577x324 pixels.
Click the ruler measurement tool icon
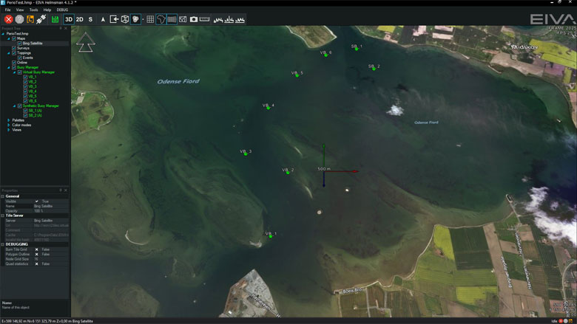coord(205,19)
